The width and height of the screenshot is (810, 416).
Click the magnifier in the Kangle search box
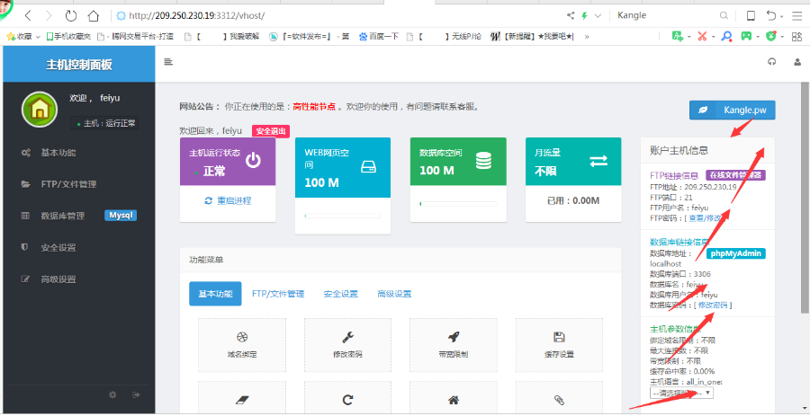coord(724,15)
